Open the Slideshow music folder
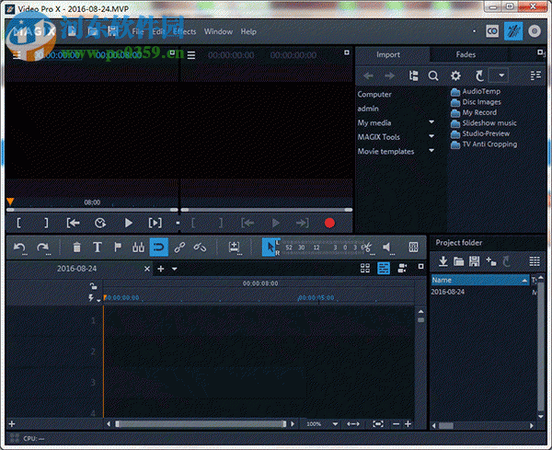Viewport: 552px width, 450px height. pos(484,123)
